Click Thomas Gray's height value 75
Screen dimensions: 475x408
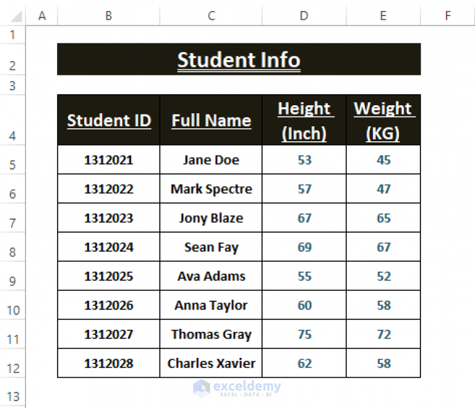pyautogui.click(x=304, y=334)
